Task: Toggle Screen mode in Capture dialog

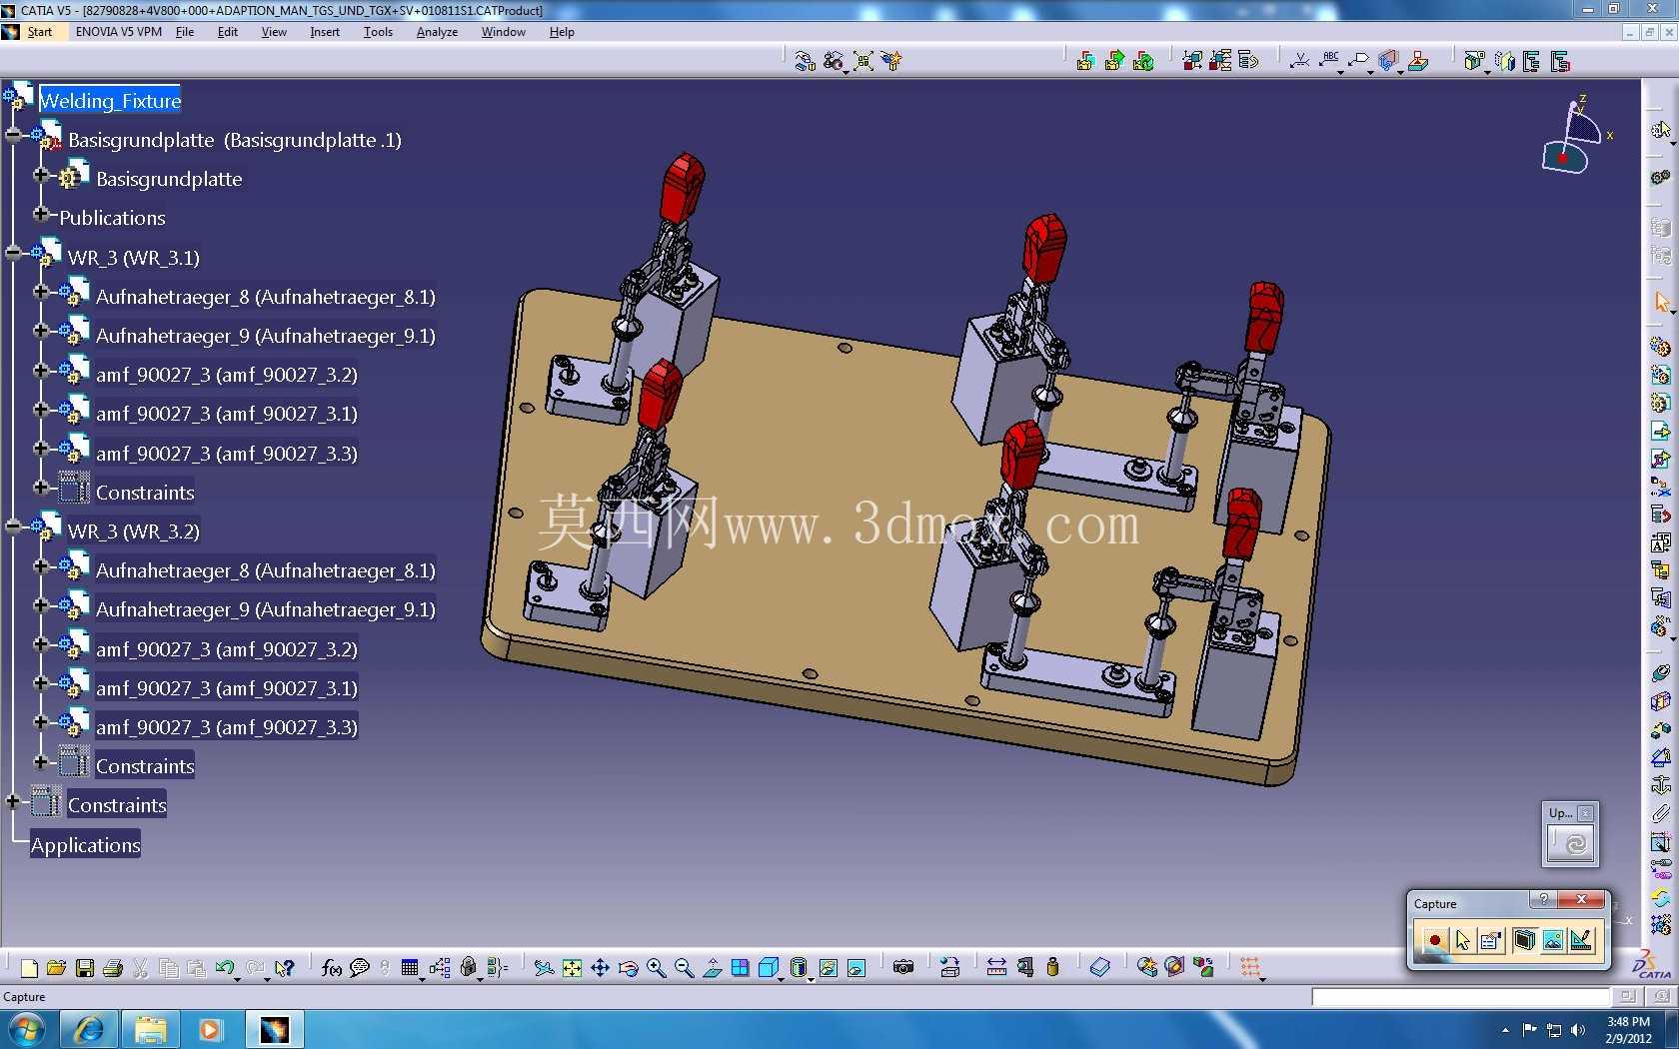Action: 1523,940
